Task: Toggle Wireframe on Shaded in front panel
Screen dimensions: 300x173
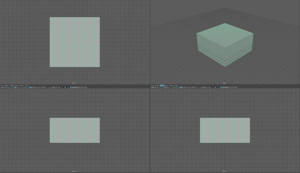Action: (34, 87)
